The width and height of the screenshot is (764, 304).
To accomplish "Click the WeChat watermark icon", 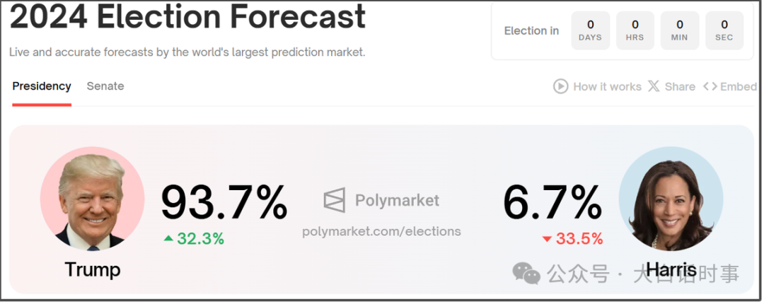I will coord(526,274).
